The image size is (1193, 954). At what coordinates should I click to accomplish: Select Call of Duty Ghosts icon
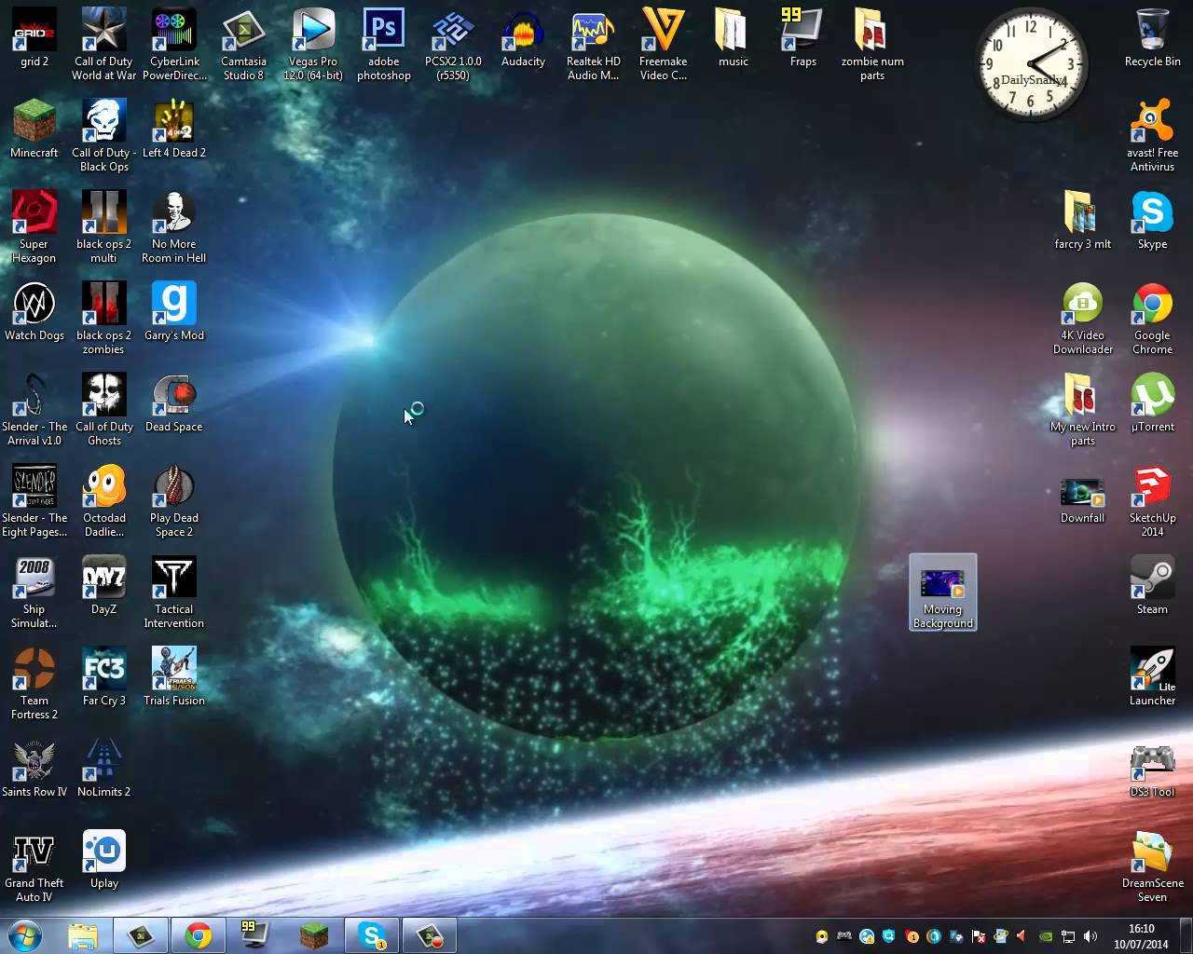(103, 410)
